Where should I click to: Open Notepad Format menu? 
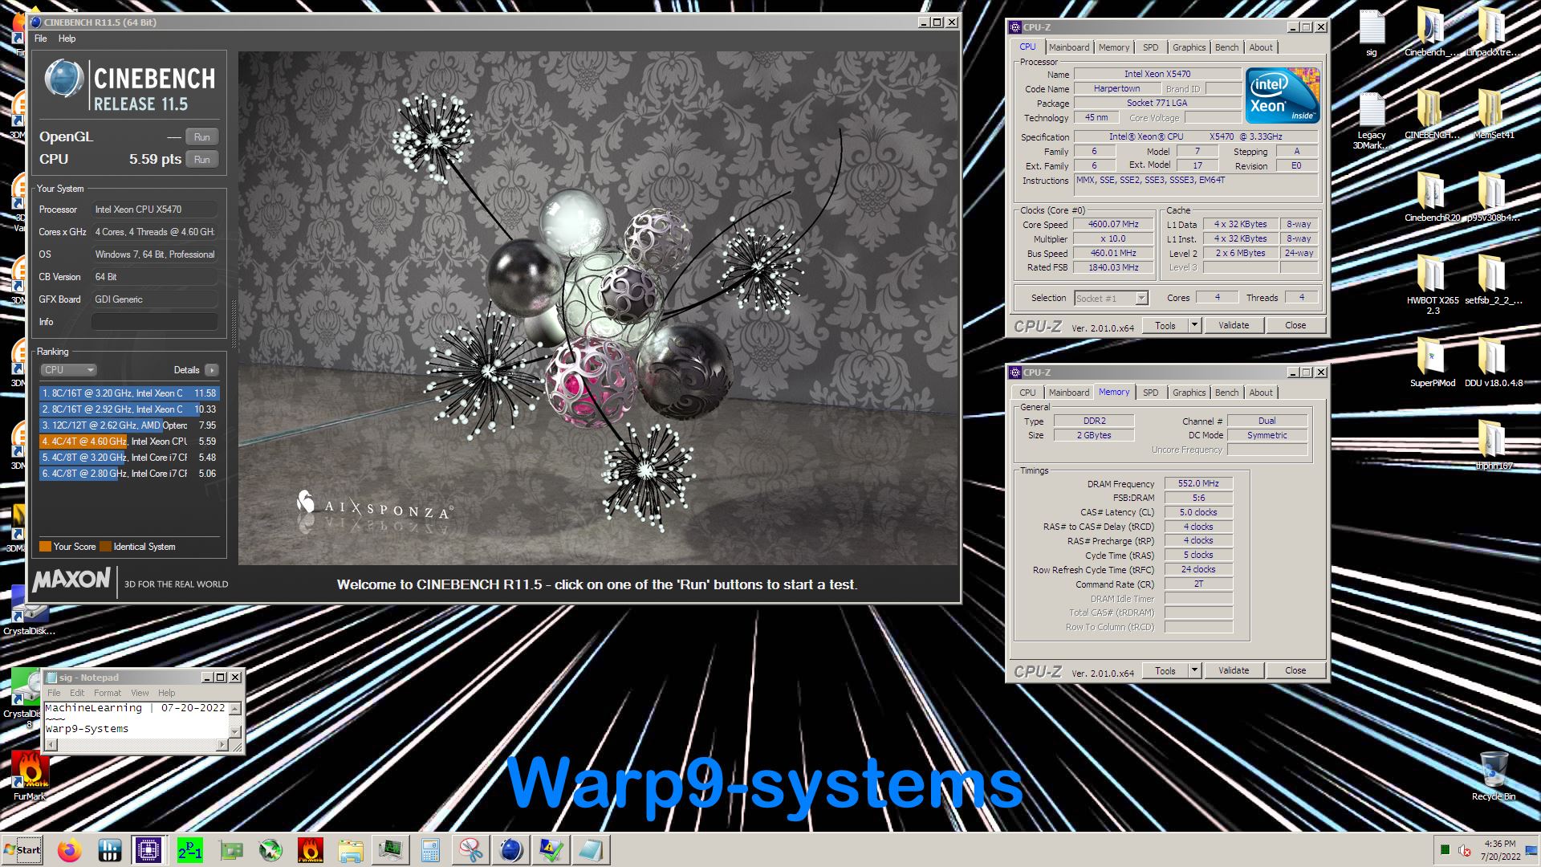click(108, 693)
